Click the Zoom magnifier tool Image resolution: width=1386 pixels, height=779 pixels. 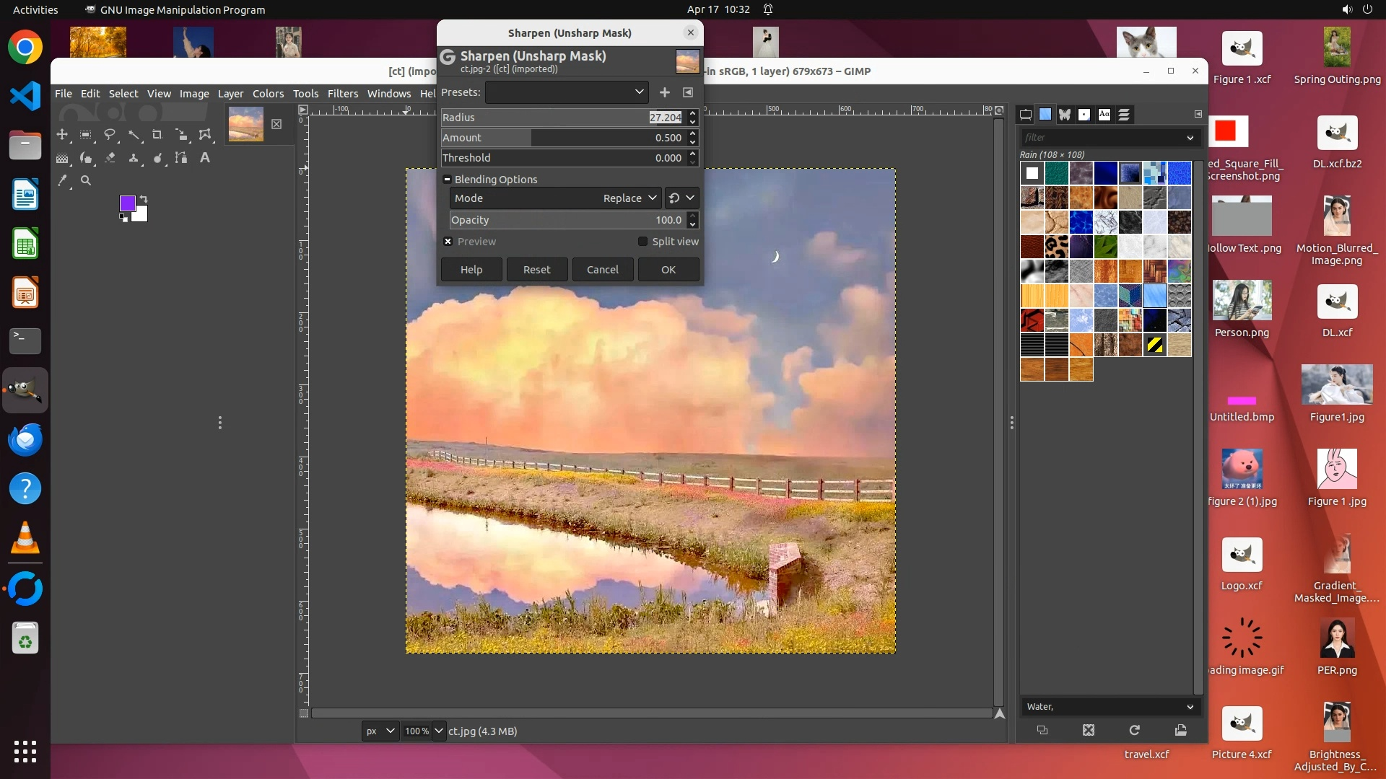point(86,181)
